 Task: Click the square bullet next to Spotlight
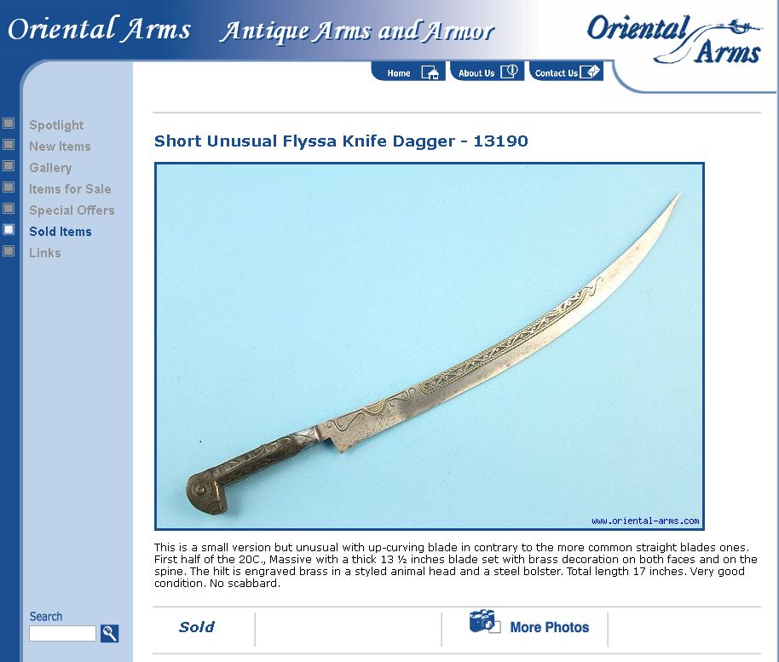[9, 123]
